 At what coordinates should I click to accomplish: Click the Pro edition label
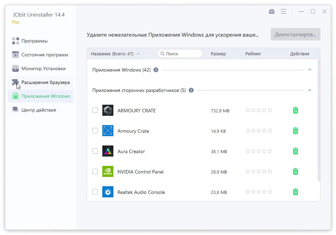[x=15, y=22]
